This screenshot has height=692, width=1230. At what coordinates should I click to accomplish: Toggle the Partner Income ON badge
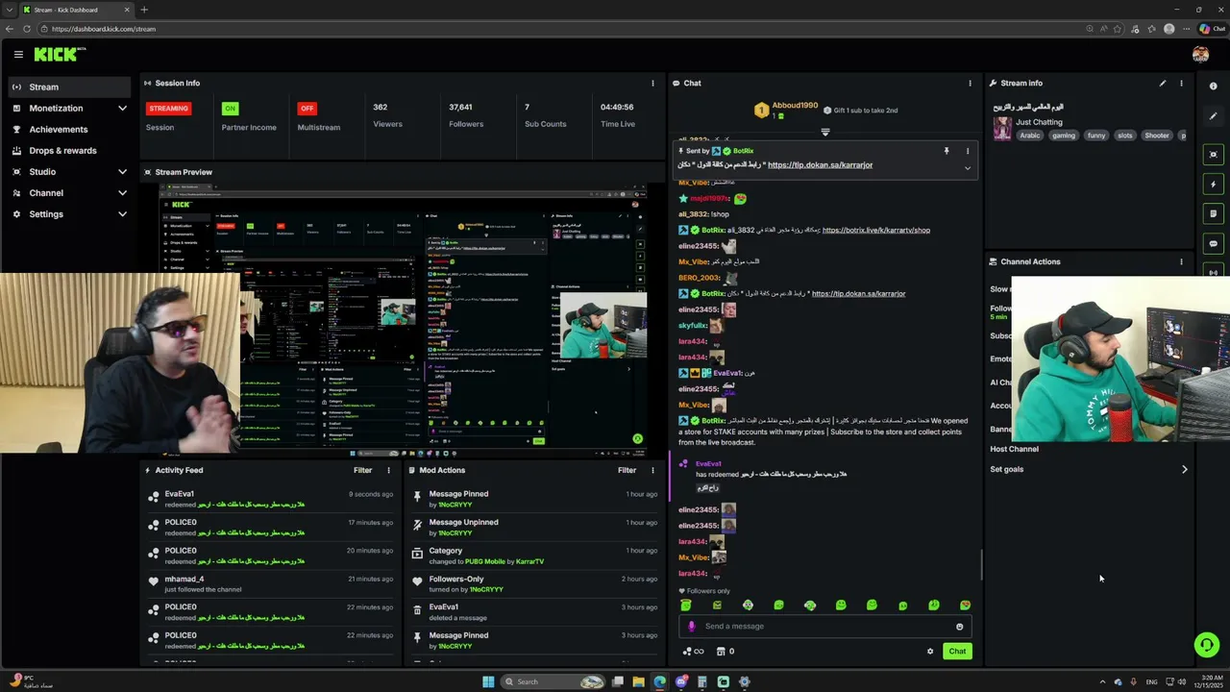click(230, 109)
